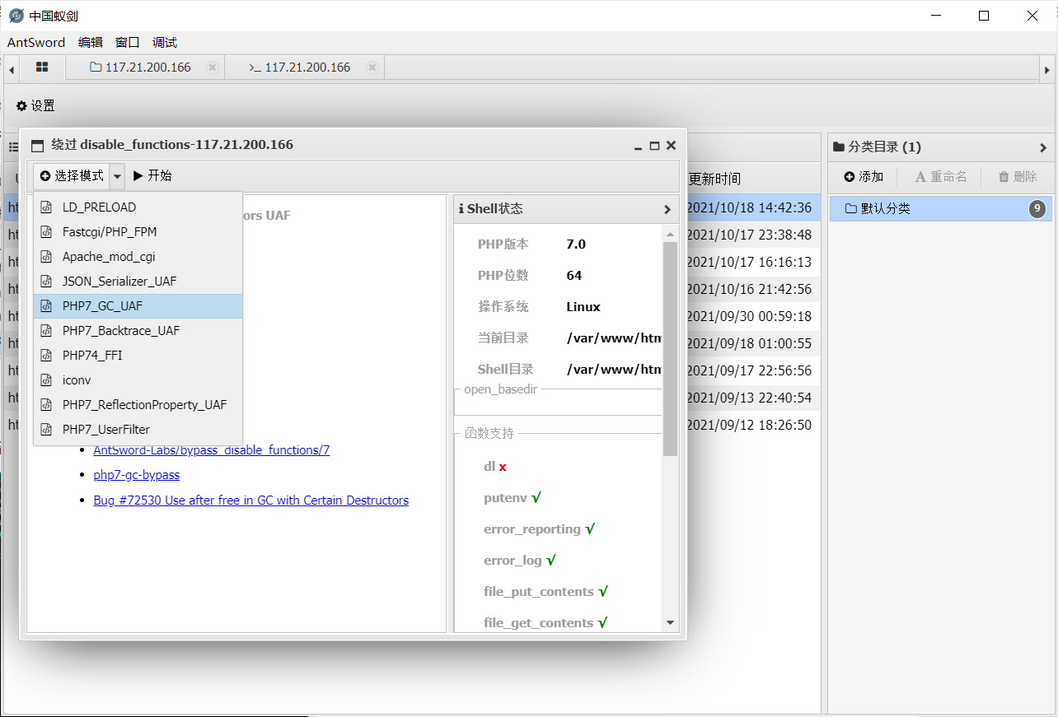Maximize the disable_functions dialog
The image size is (1058, 717).
coord(654,146)
